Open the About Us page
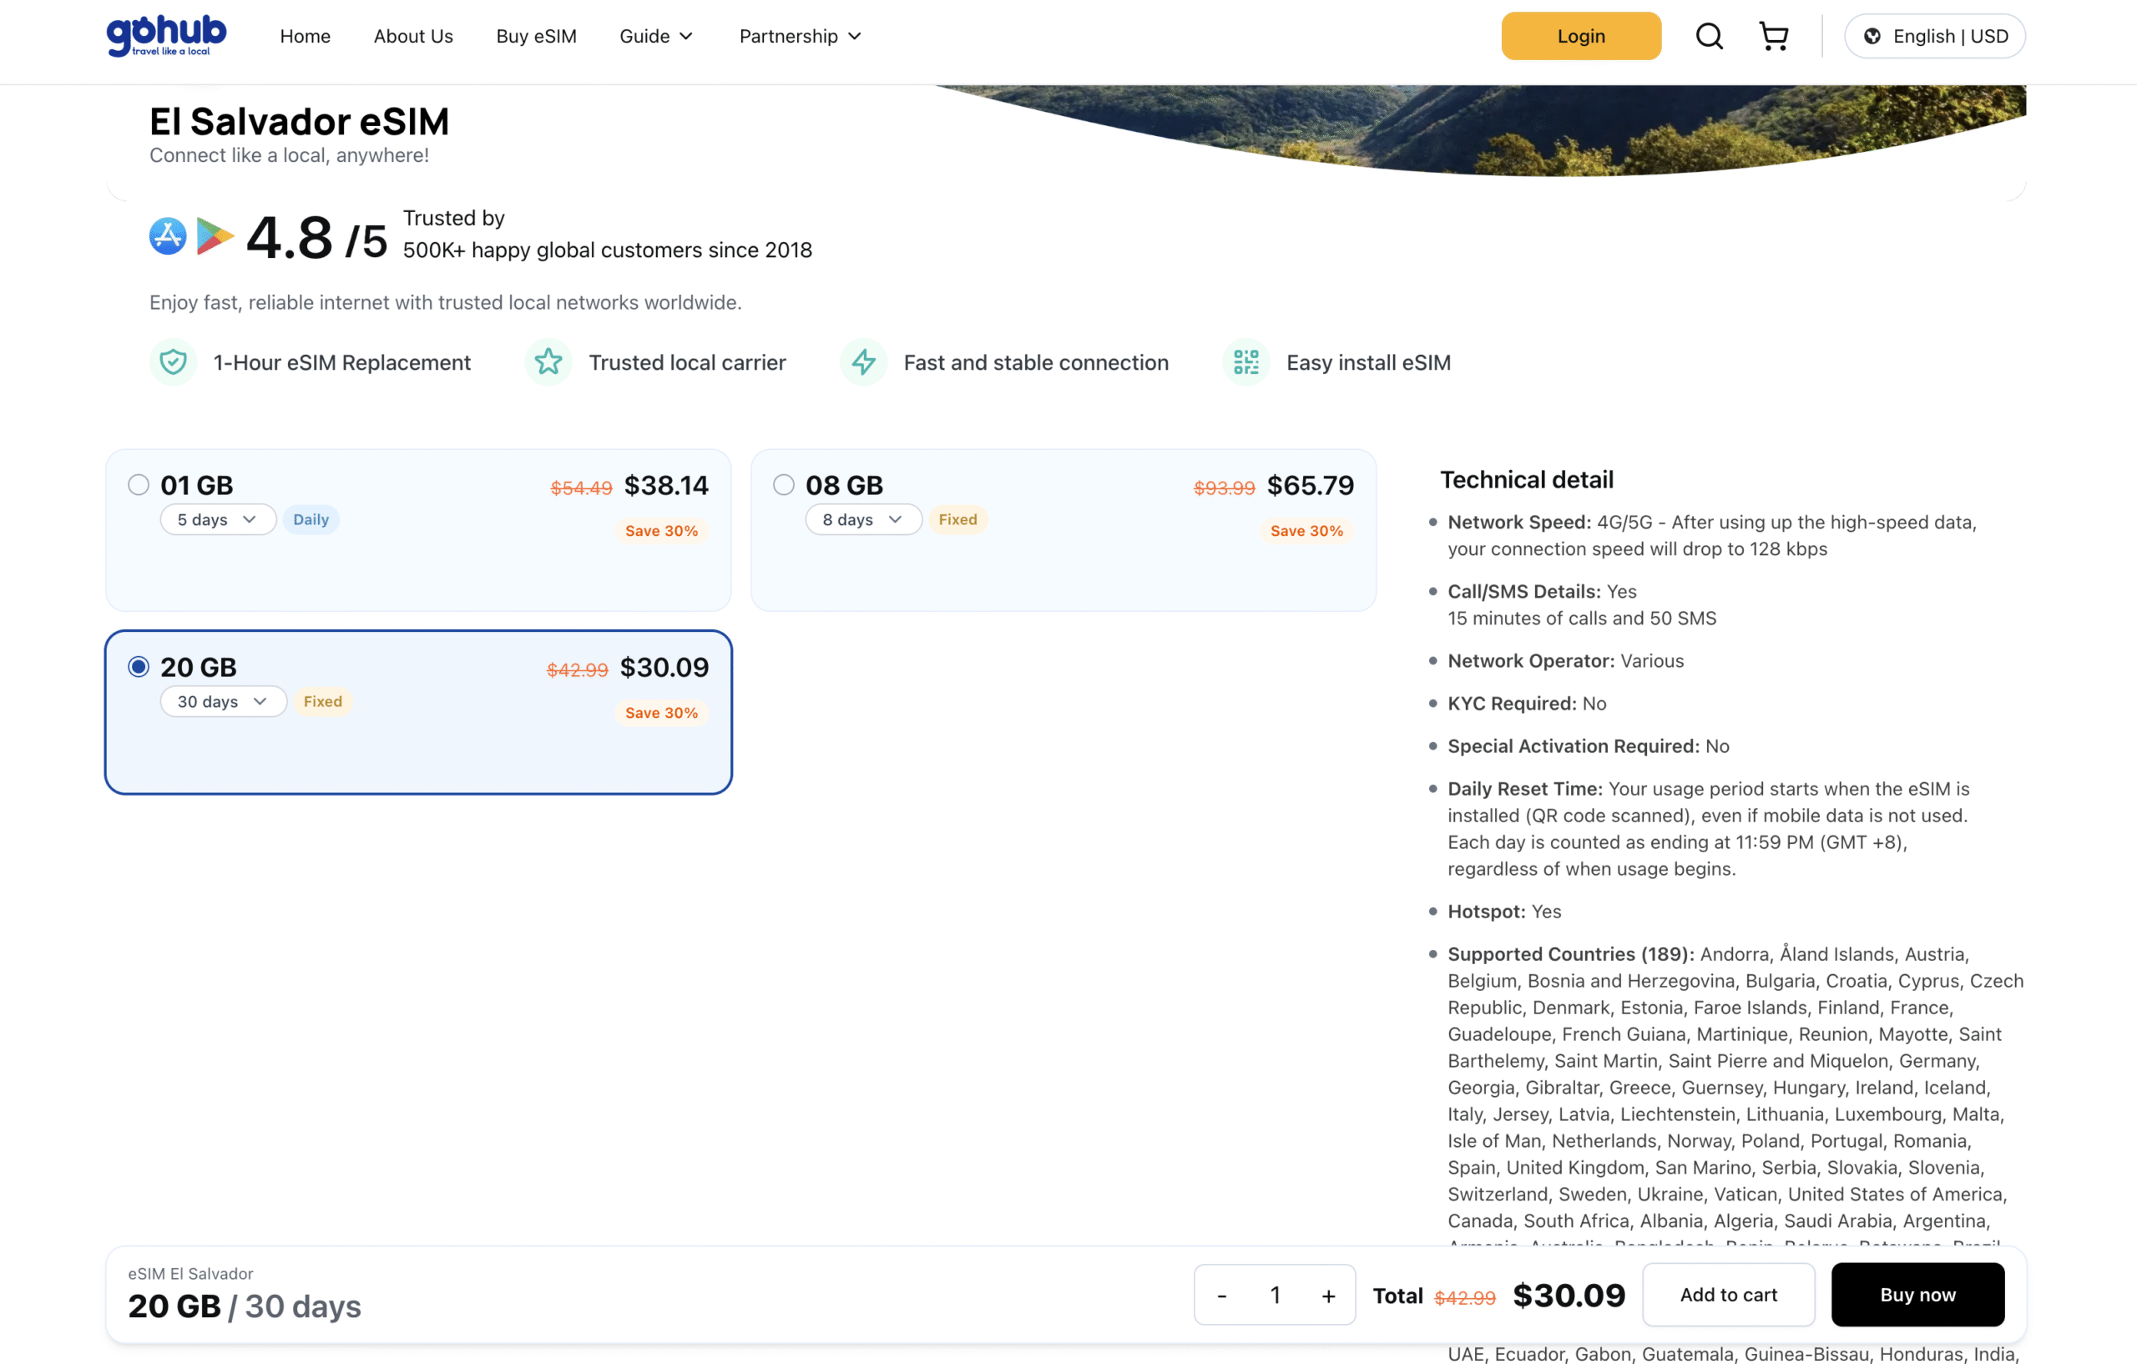The image size is (2137, 1364). [x=412, y=37]
